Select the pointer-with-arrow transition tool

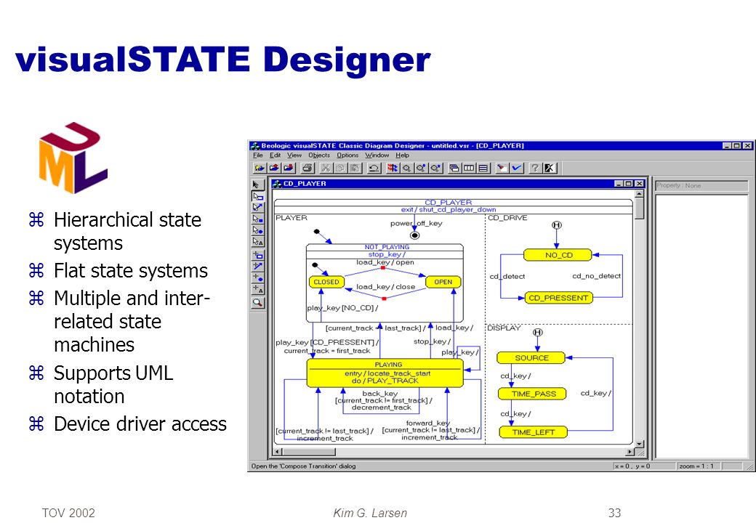coord(257,208)
